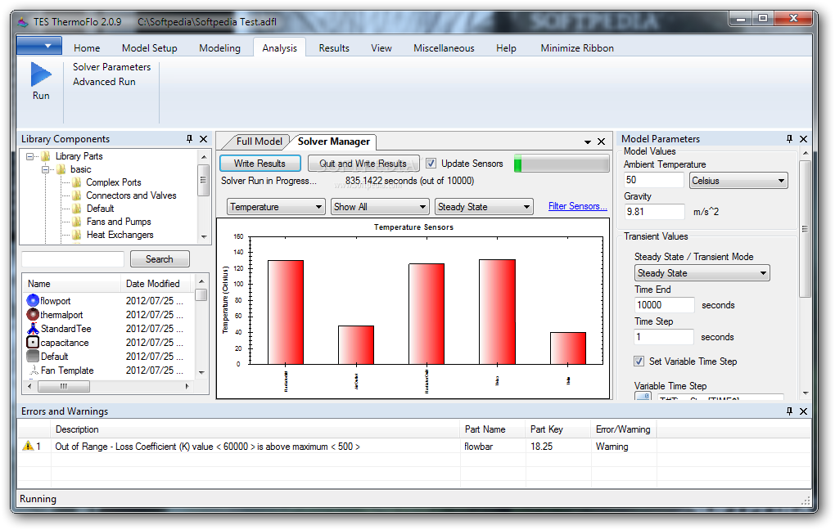Click Advanced Run
This screenshot has width=835, height=530.
click(105, 82)
